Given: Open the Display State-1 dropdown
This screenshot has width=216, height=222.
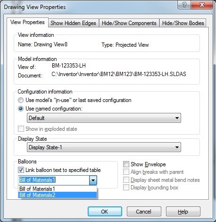Looking at the screenshot, I should coord(104,147).
